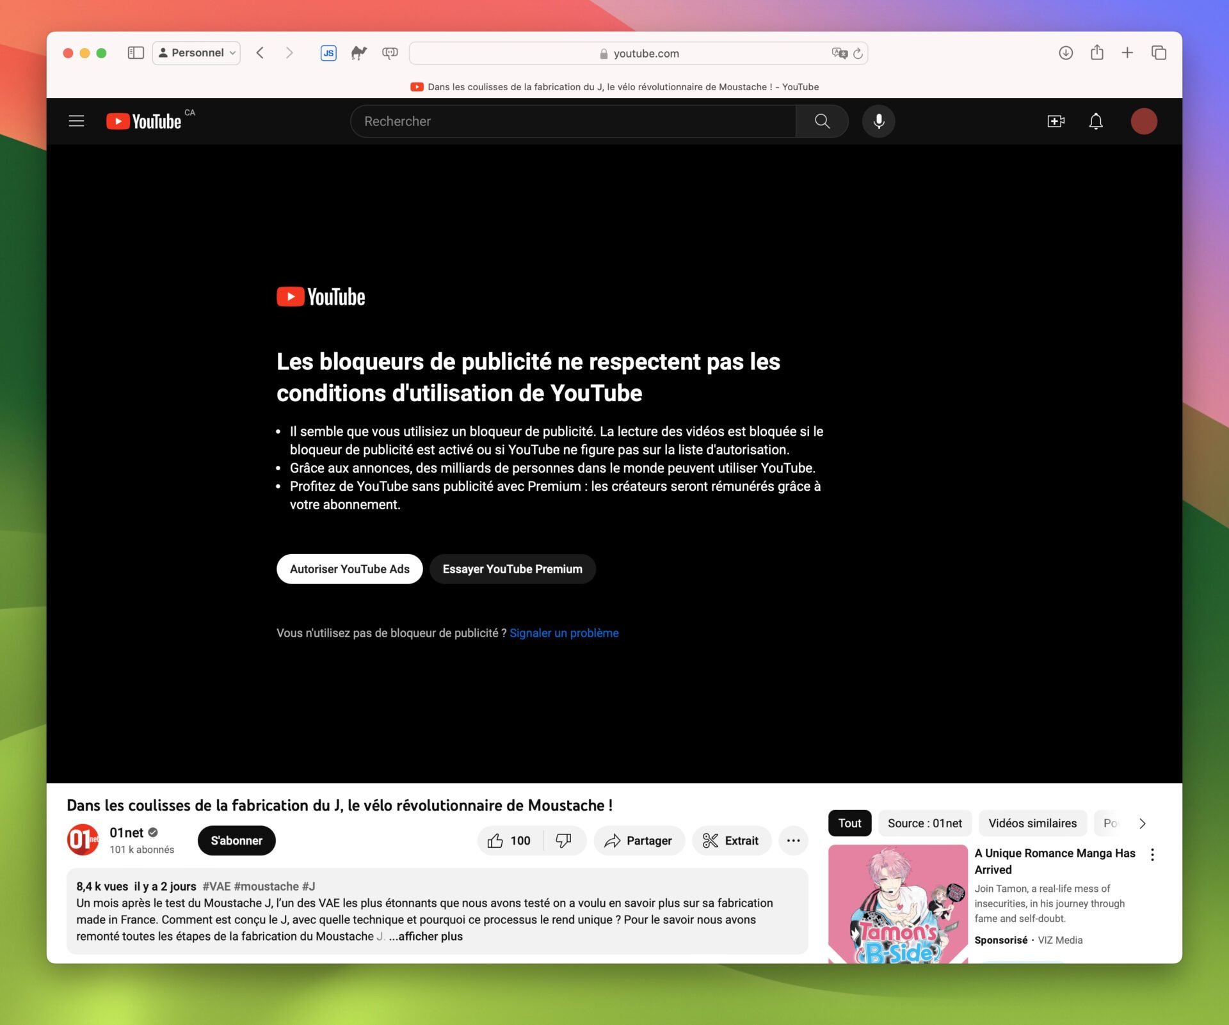This screenshot has height=1025, width=1229.
Task: Show more filter chips with right arrow
Action: (x=1143, y=823)
